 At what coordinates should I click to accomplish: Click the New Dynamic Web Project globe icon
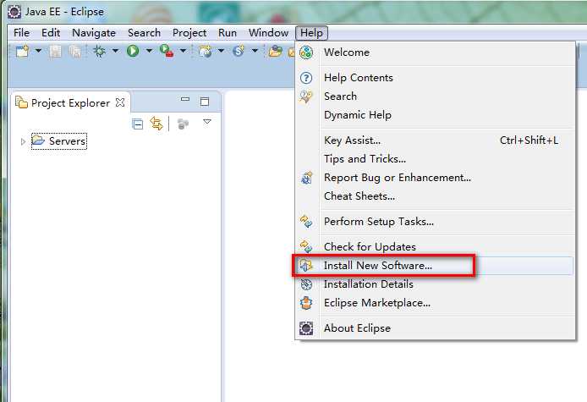pos(206,51)
